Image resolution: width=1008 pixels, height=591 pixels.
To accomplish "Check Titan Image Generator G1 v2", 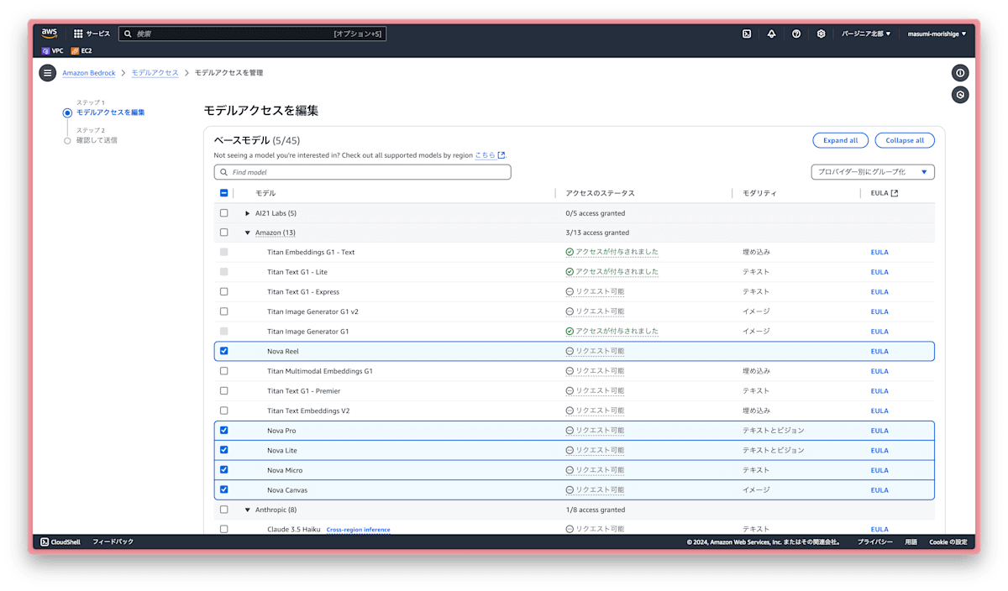I will [x=223, y=311].
